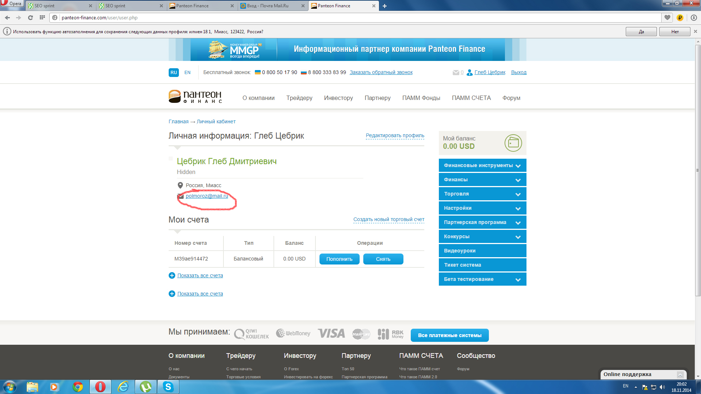701x394 pixels.
Task: Expand the Финансы sidebar section
Action: pyautogui.click(x=482, y=179)
